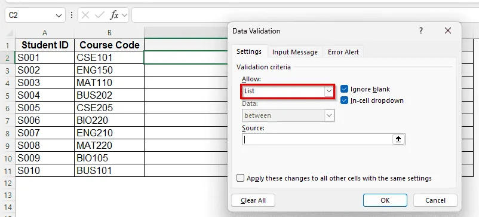The height and width of the screenshot is (217, 479).
Task: Select column A header
Action: click(x=45, y=33)
